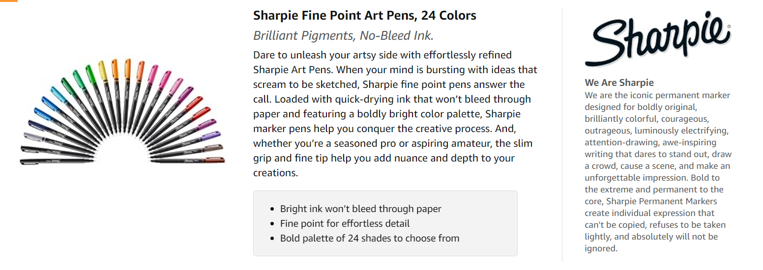Click the word "creations." ending the description
The height and width of the screenshot is (270, 763).
point(275,173)
